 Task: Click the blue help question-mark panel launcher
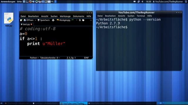tap(55, 2)
